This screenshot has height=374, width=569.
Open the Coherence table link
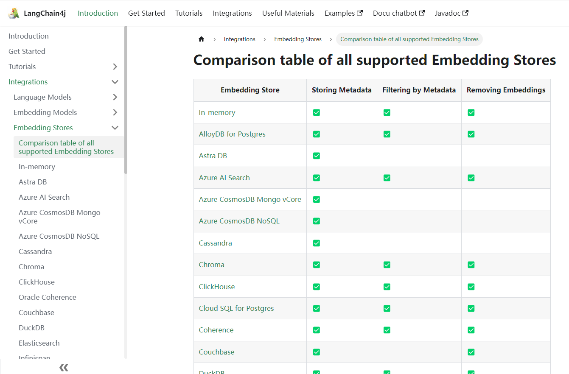click(x=216, y=330)
